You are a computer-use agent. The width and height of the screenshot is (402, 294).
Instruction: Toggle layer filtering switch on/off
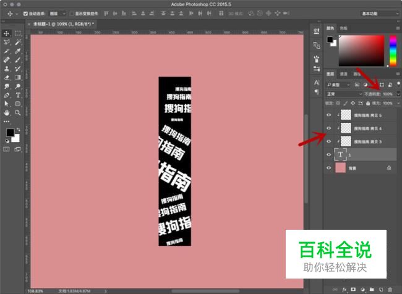coord(398,84)
